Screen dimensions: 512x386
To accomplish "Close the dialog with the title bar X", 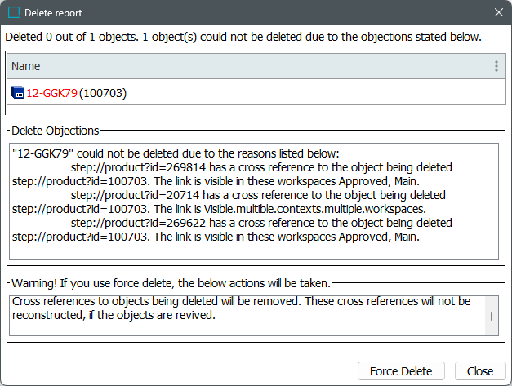I will coord(498,13).
